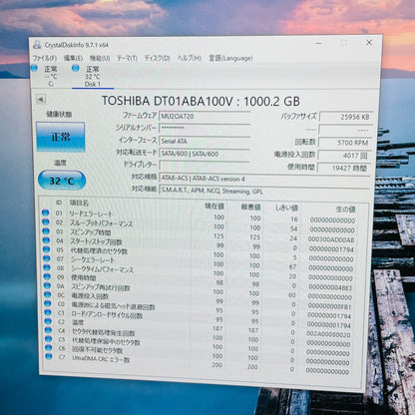Screen dimensions: 415x415
Task: Click status icon for C7 UltraDMA CRC エラー数
Action: click(x=49, y=356)
